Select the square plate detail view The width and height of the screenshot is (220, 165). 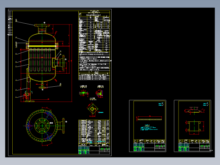tap(93, 109)
